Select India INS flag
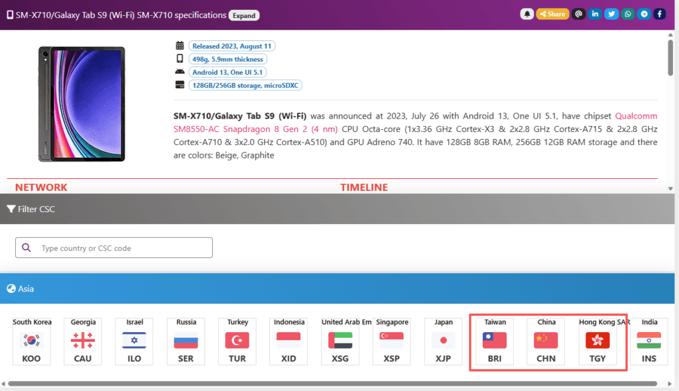 [x=648, y=341]
